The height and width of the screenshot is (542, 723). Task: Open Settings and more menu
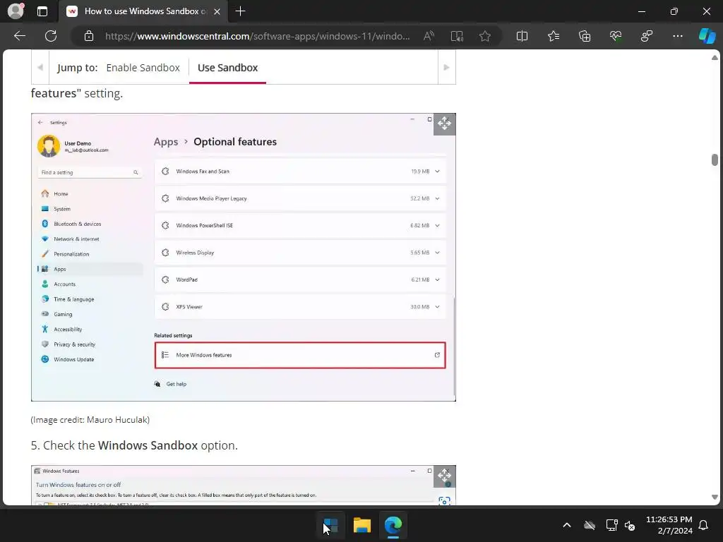coord(678,36)
